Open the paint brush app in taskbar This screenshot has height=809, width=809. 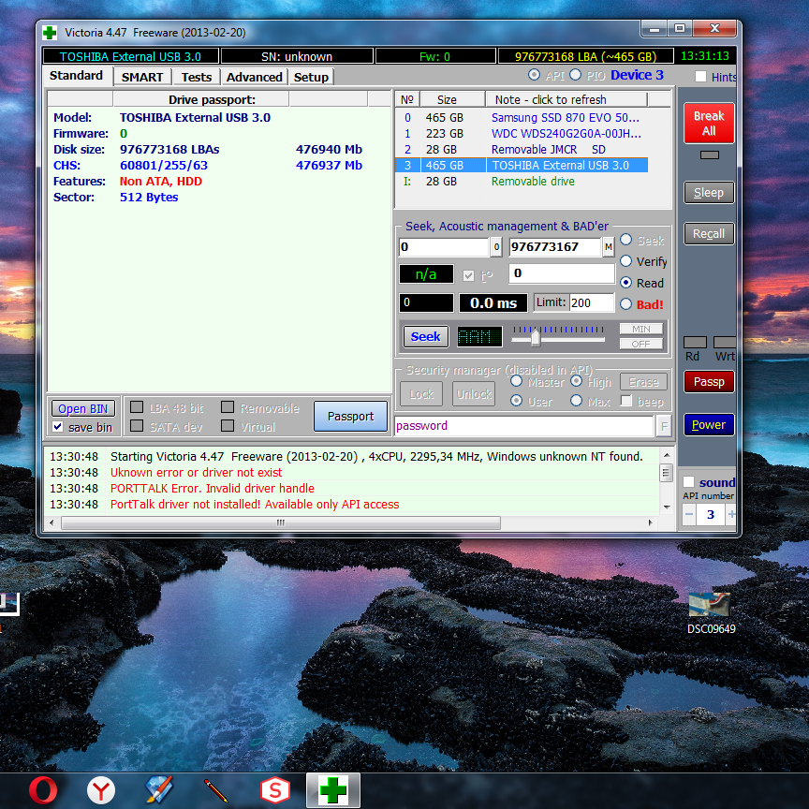(x=159, y=790)
